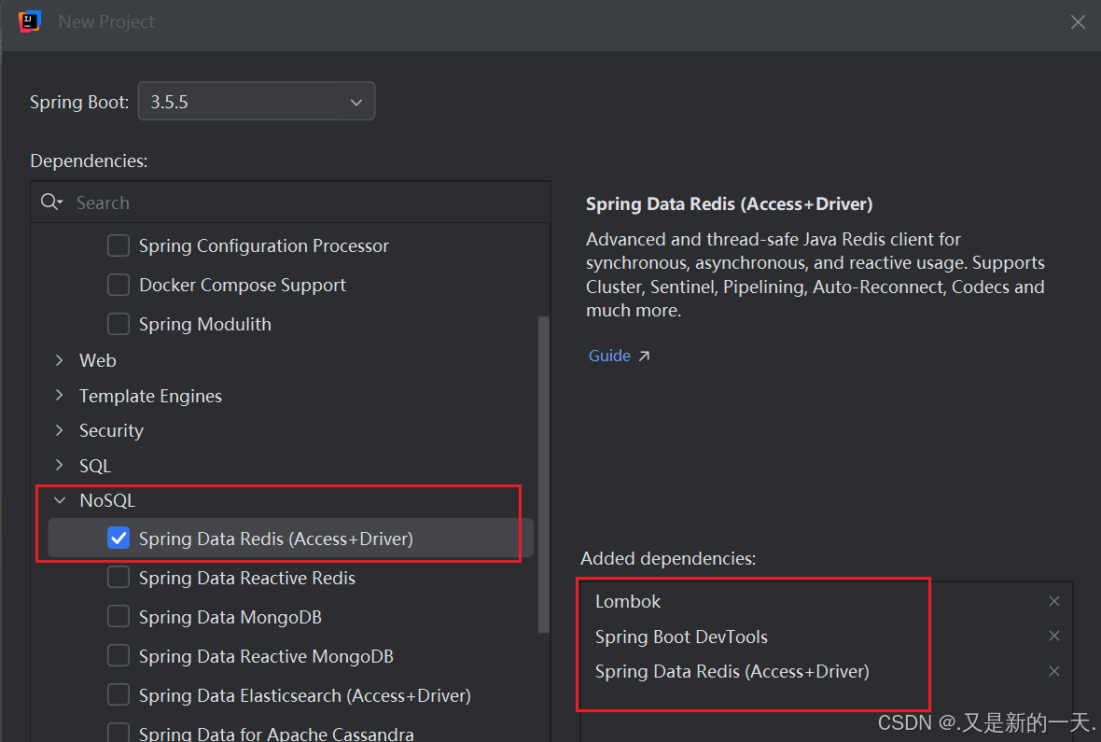Select Lombok in added dependencies

(628, 601)
